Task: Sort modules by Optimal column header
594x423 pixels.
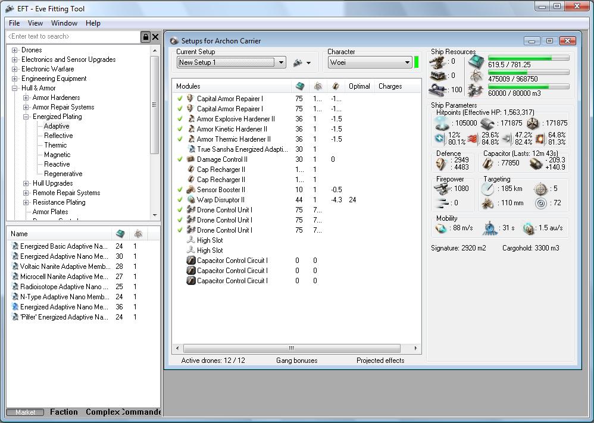Action: [359, 86]
